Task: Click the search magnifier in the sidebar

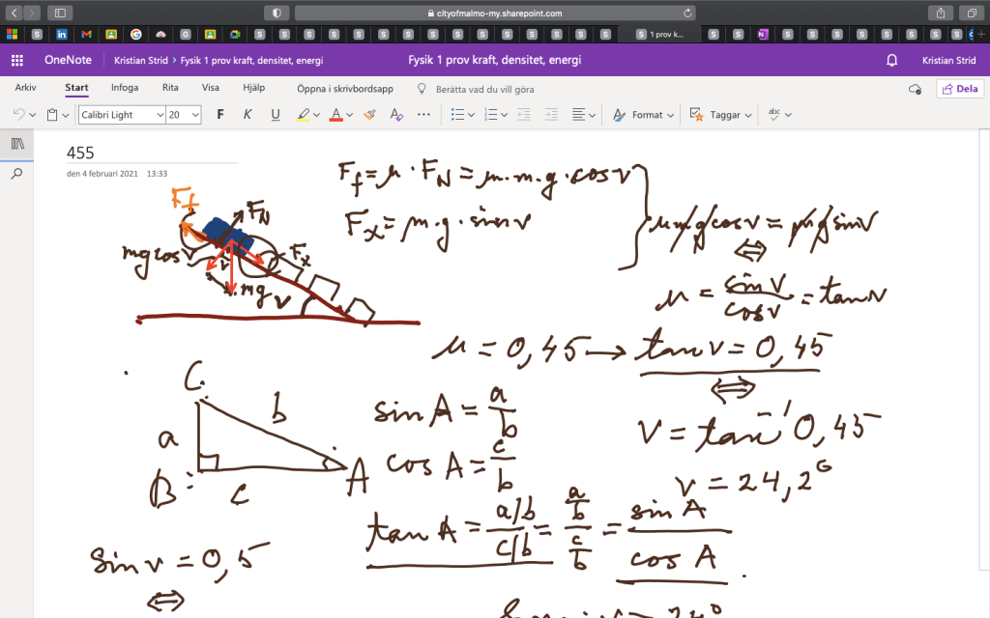Action: [16, 174]
